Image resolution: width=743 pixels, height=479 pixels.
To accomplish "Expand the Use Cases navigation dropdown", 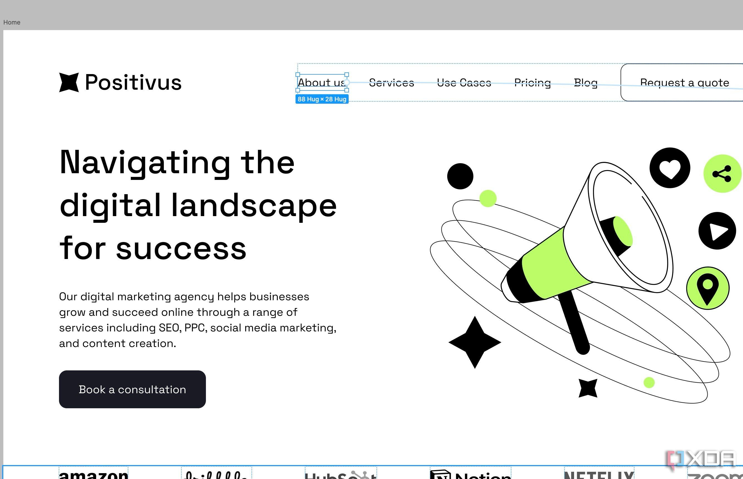I will (x=464, y=82).
